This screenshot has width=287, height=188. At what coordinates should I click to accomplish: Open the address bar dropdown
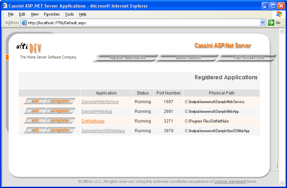[x=263, y=23]
